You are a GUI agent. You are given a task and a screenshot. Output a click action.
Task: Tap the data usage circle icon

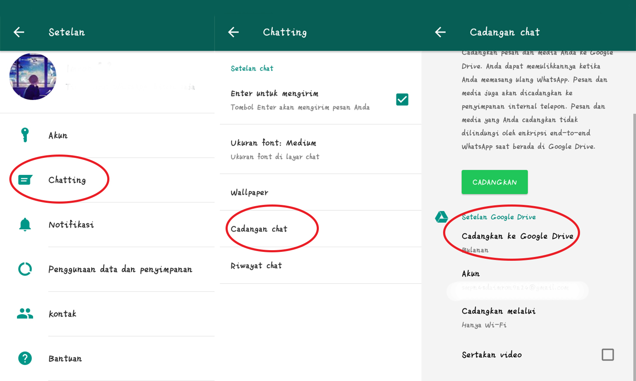click(x=25, y=269)
